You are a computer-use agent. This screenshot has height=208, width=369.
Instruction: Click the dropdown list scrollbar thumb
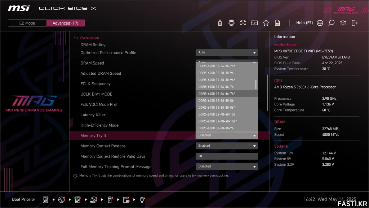click(256, 84)
